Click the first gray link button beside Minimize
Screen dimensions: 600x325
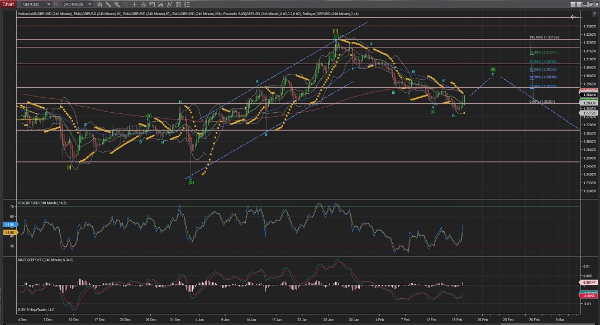(573, 4)
